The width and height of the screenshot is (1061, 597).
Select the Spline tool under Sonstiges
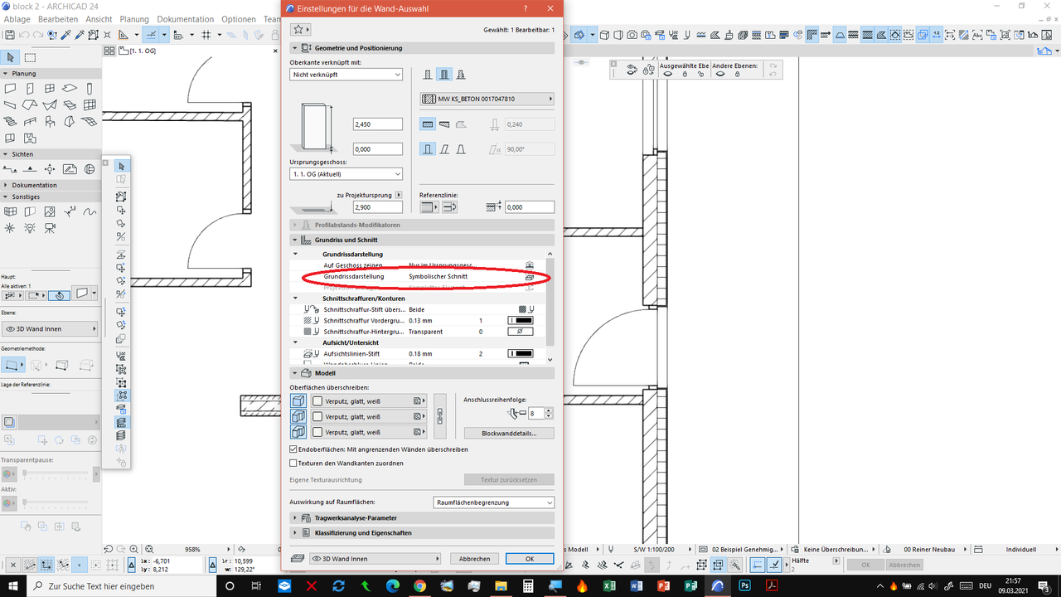point(90,212)
